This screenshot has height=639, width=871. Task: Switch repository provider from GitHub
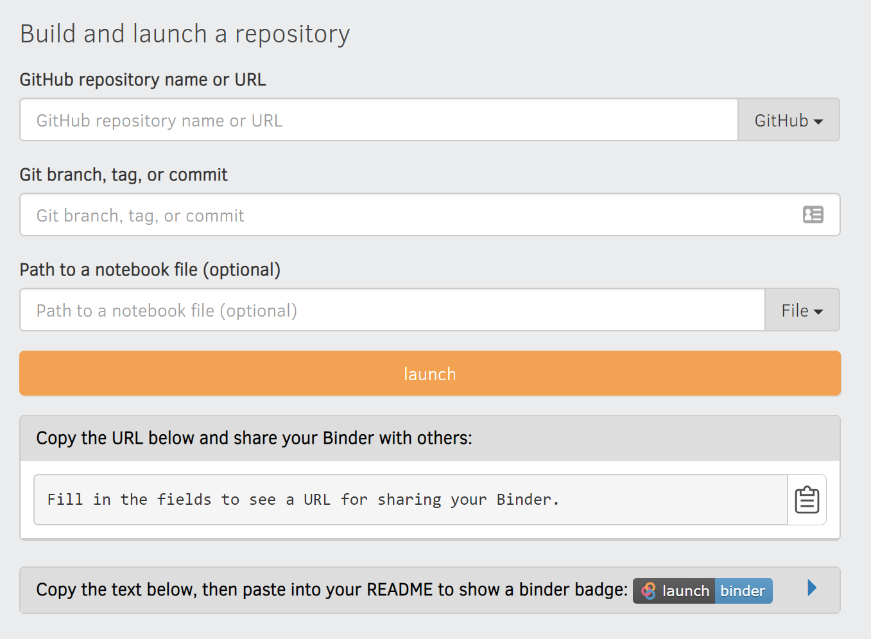click(x=788, y=120)
